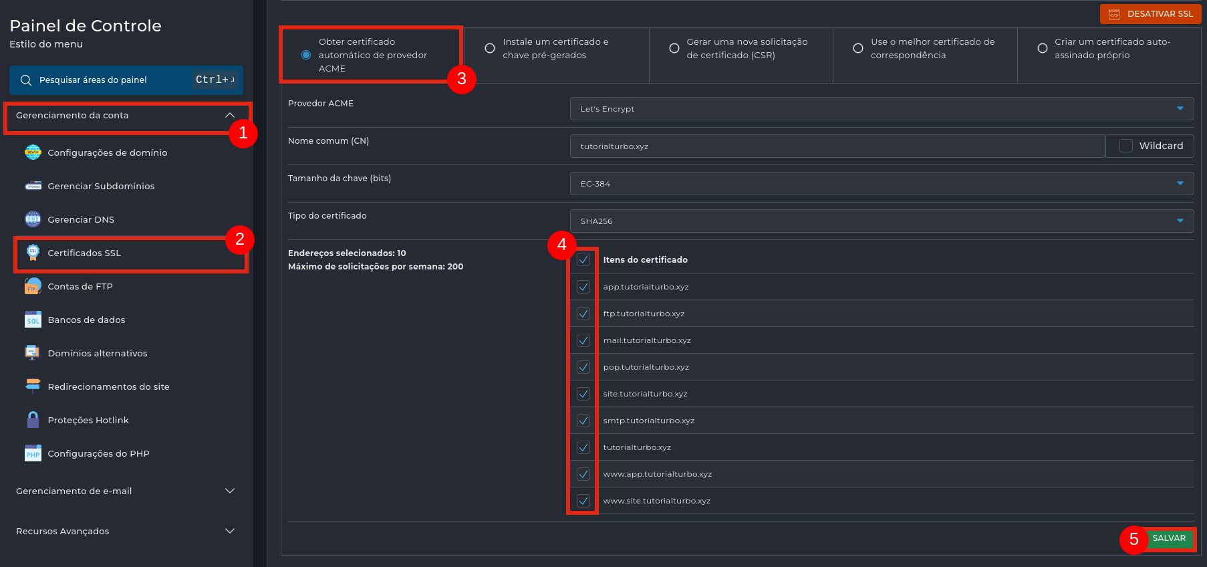Click the SALVAR button
Viewport: 1207px width, 567px height.
point(1169,538)
